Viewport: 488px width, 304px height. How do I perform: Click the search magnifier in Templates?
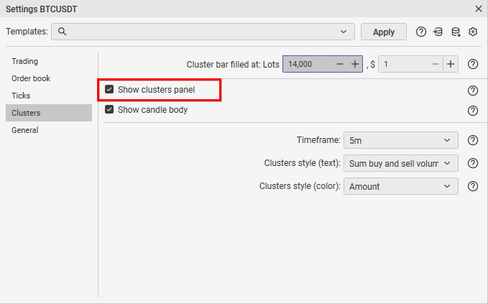[x=62, y=32]
